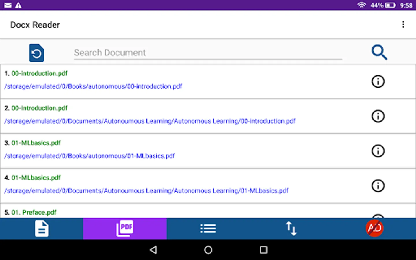Tap the battery status icon
Viewport: 416px width, 260px height.
coord(390,5)
